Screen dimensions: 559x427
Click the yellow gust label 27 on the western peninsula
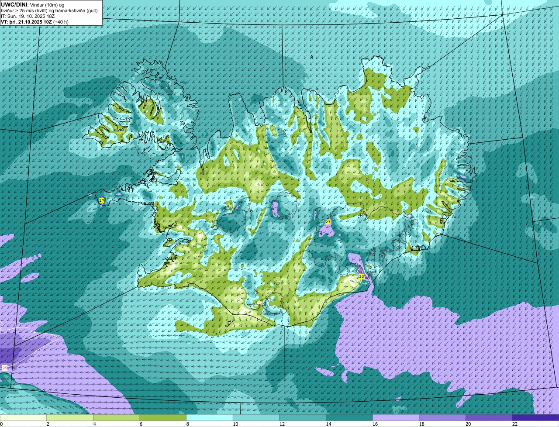[x=102, y=200]
